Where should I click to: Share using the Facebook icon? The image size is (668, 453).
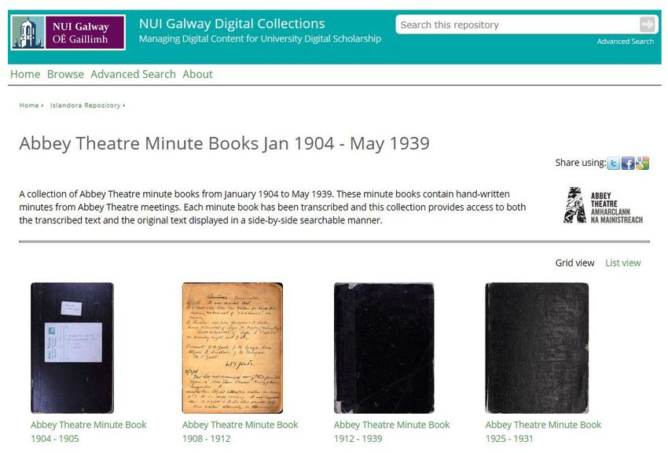tap(628, 164)
